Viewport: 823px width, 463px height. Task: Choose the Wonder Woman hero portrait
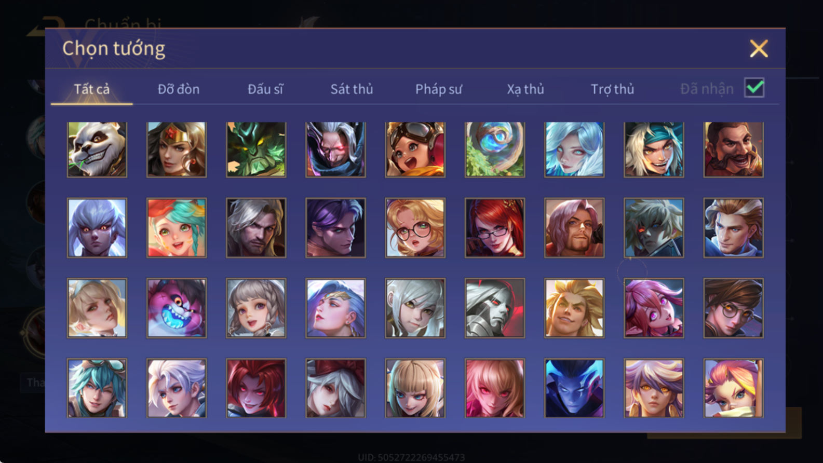coord(177,149)
